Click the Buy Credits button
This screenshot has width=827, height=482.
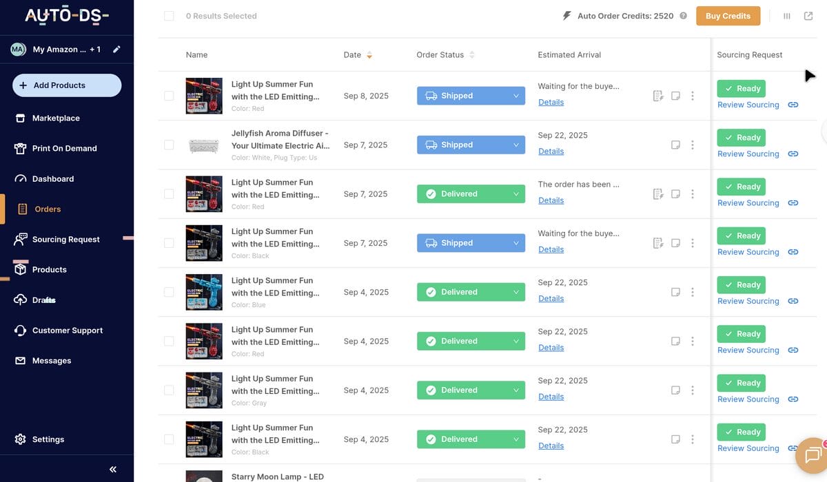point(728,15)
